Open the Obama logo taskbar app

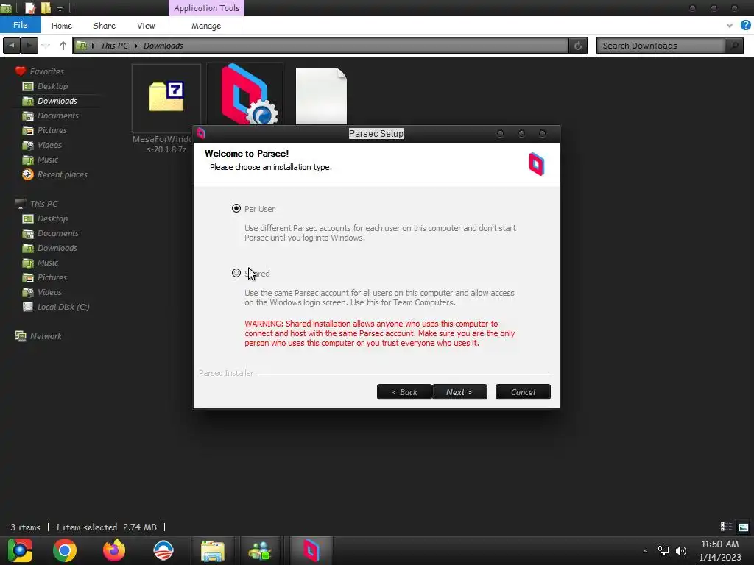tap(163, 550)
